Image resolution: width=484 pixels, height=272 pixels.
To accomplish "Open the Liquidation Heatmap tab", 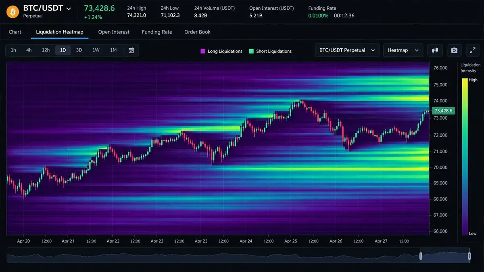I will point(60,32).
